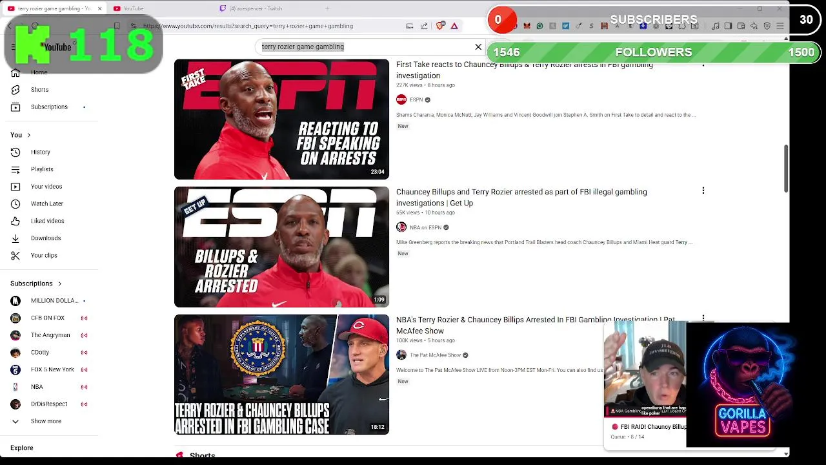Play the Billups & Rozier Arrested thumbnail
The height and width of the screenshot is (465, 826).
[x=281, y=247]
